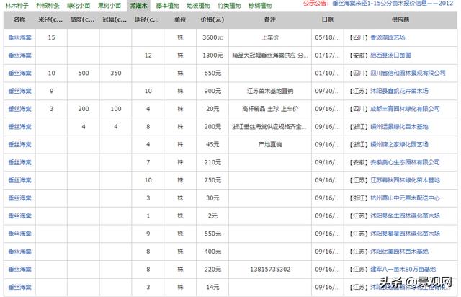Open supplier 沭阳优美园林苗木基地
This screenshot has width=461, height=297.
coord(399,252)
